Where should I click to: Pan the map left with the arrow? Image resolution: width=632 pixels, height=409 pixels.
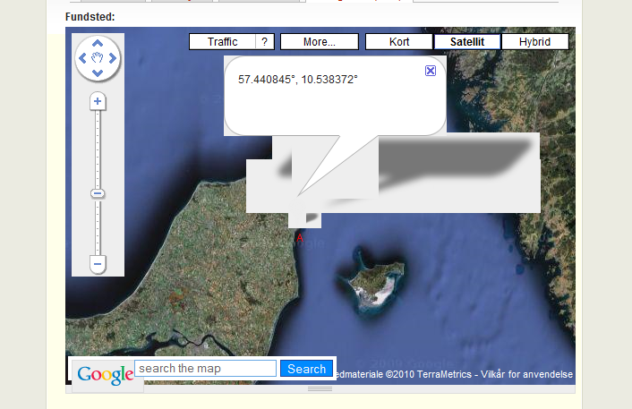pos(82,58)
